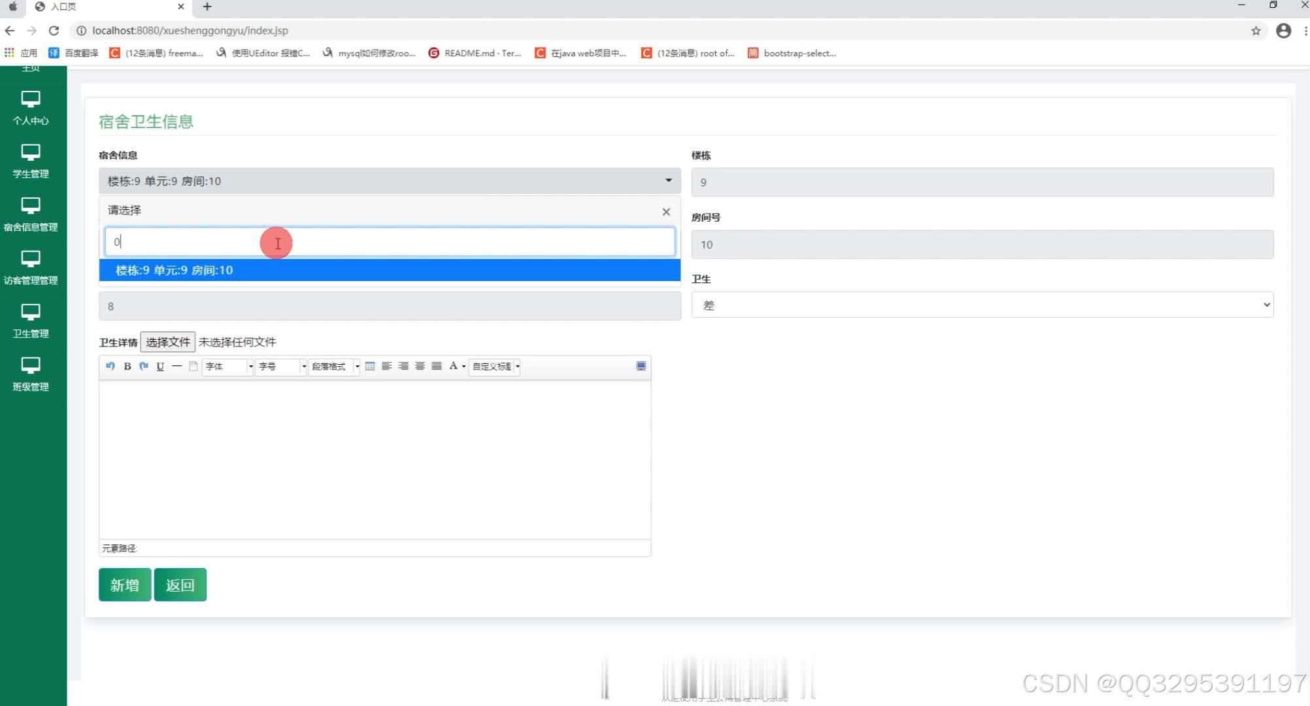Screen dimensions: 1310x706
Task: Click the 房间号 field showing 10
Action: tap(982, 244)
